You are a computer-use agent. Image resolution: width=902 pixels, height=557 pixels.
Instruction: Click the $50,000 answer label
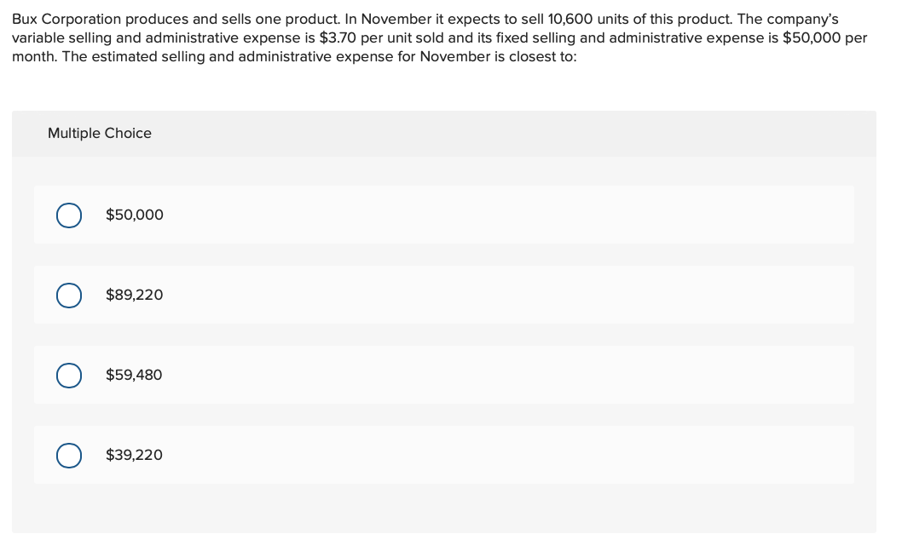[x=134, y=215]
